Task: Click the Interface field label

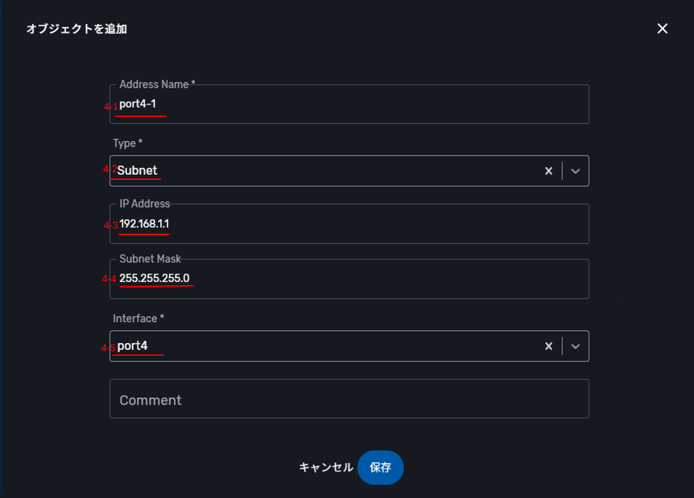Action: click(138, 318)
